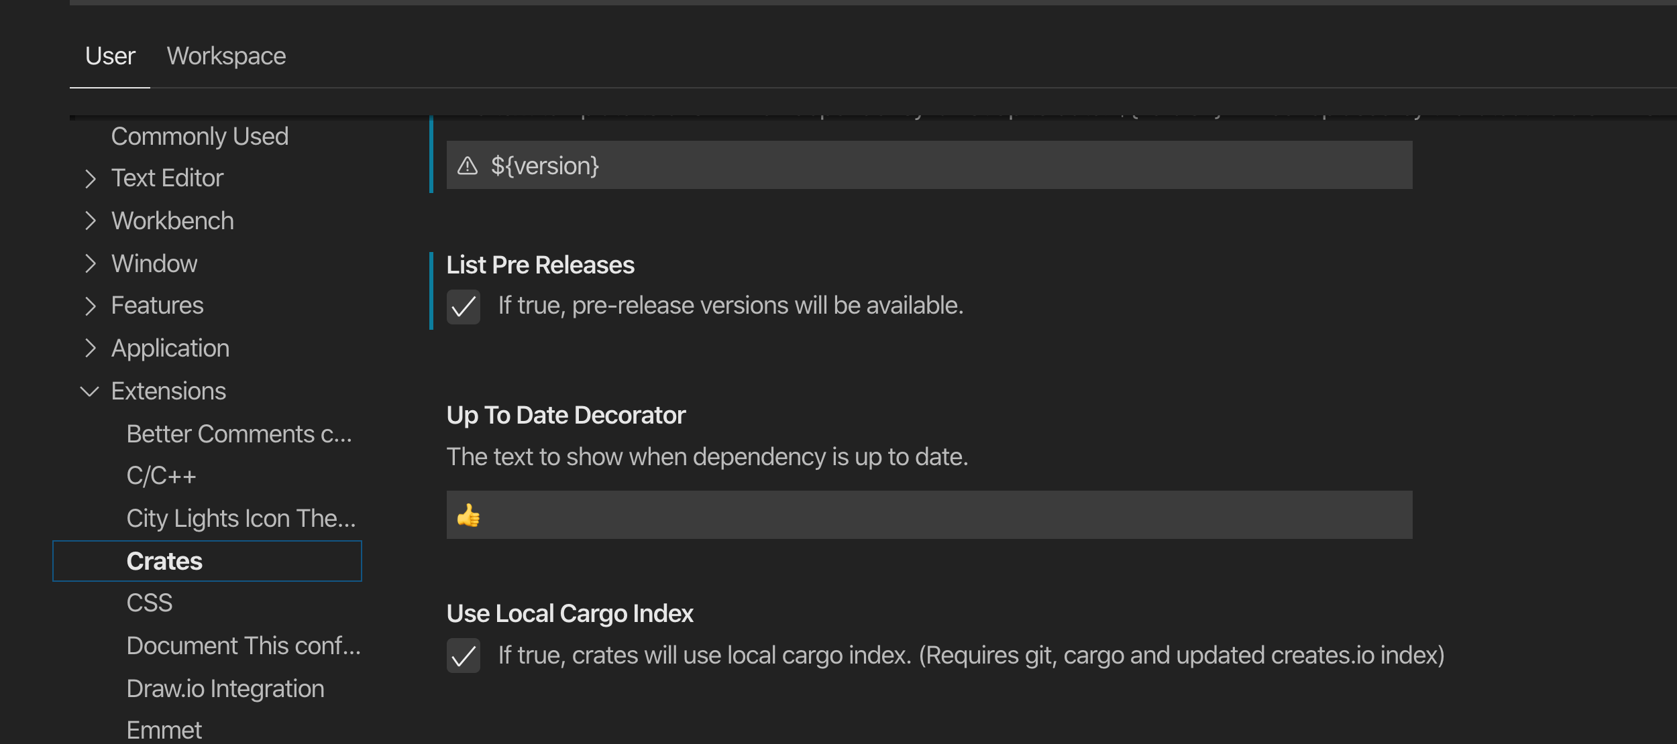
Task: Click the warning icon beside ${version}
Action: (x=467, y=165)
